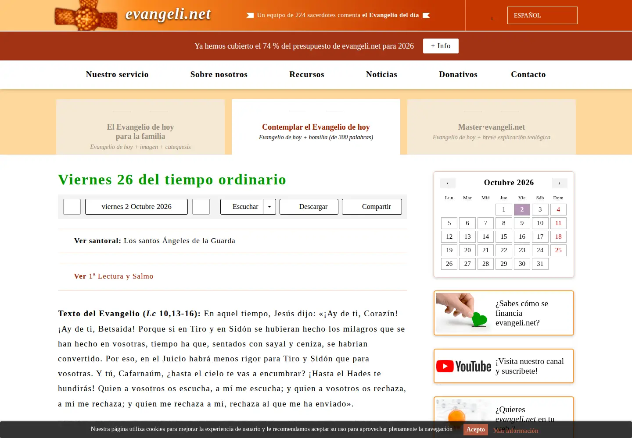Open '¡Visita nuestro canal y suscríbete!' link
632x438 pixels.
(530, 366)
